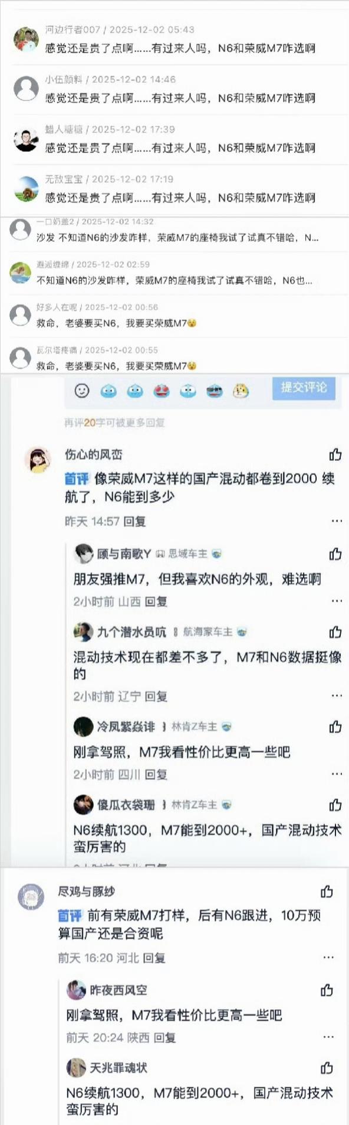Open more options on 尽鸡与豚纱's comment
Image resolution: width=349 pixels, height=1125 pixels.
[x=328, y=957]
